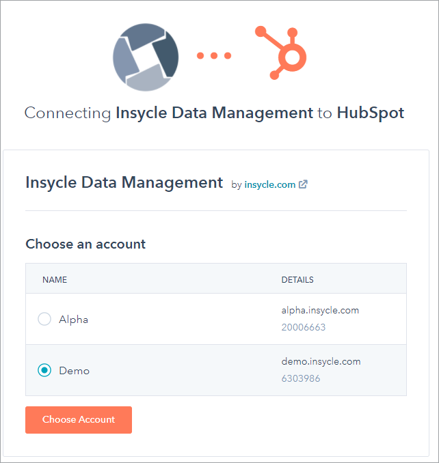
Task: Click the Choose an account heading
Action: [x=85, y=244]
